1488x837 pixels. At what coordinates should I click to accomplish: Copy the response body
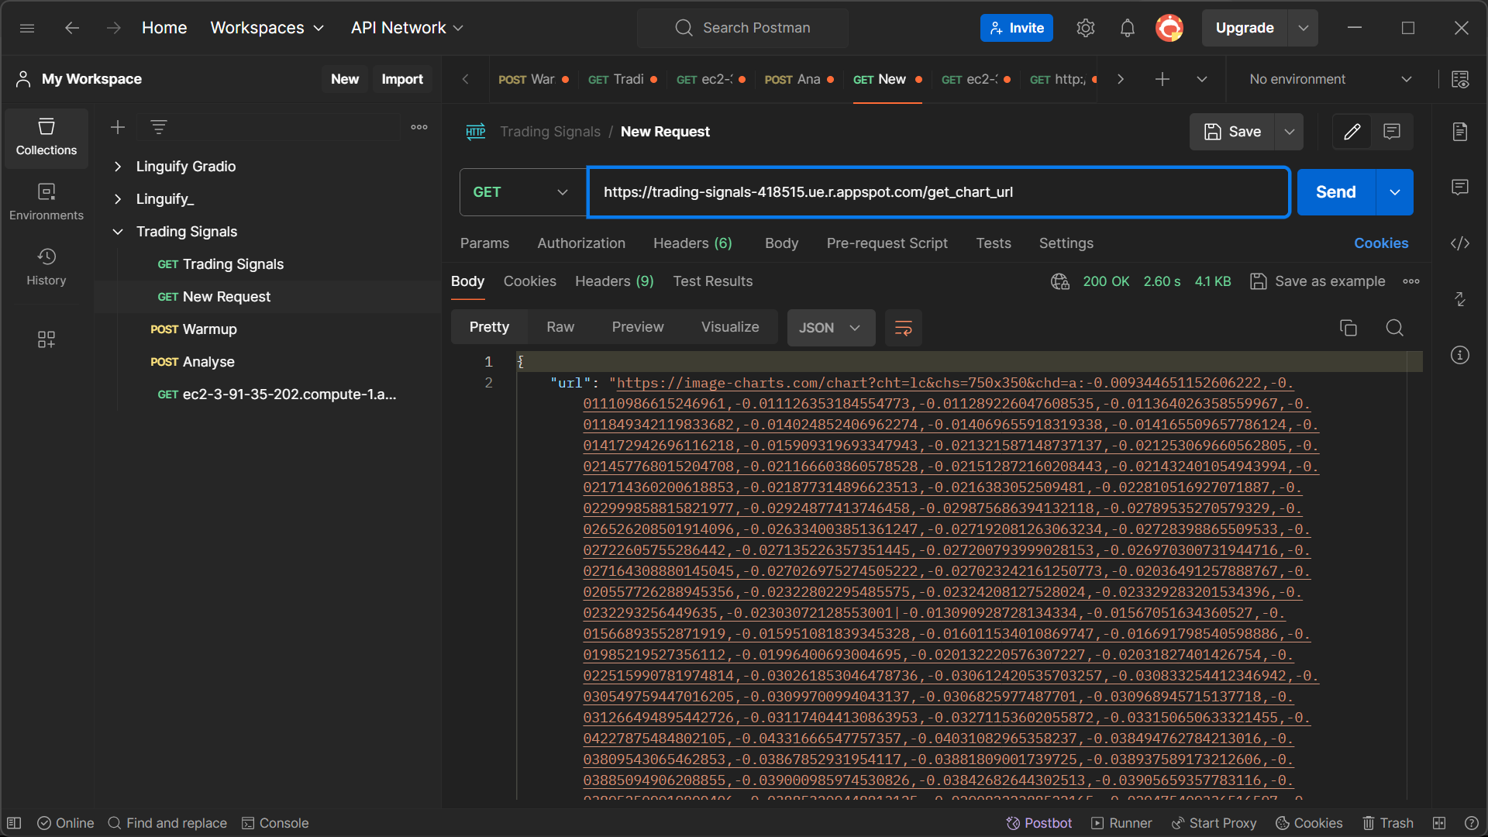pos(1348,328)
